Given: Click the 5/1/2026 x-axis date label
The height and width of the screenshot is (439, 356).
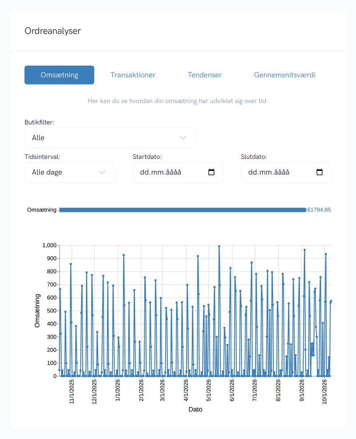Looking at the screenshot, I should 209,390.
